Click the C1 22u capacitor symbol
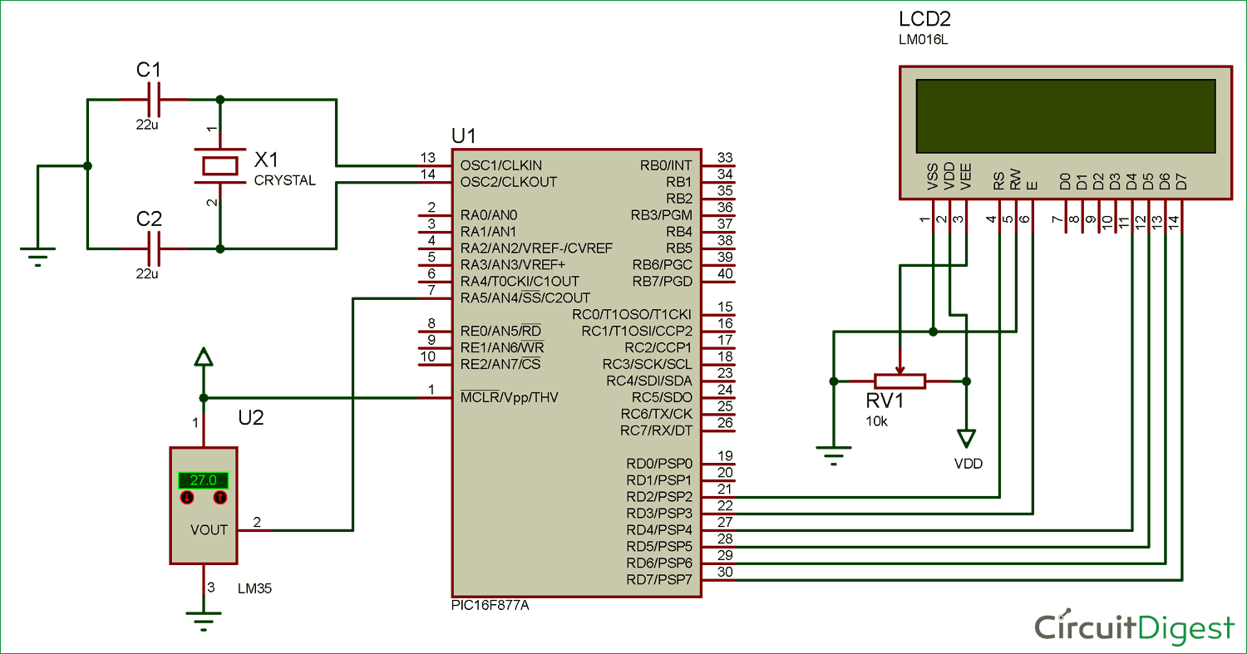The image size is (1247, 654). [154, 98]
